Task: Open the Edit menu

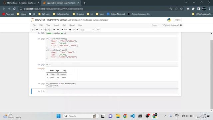Action: click(x=41, y=25)
